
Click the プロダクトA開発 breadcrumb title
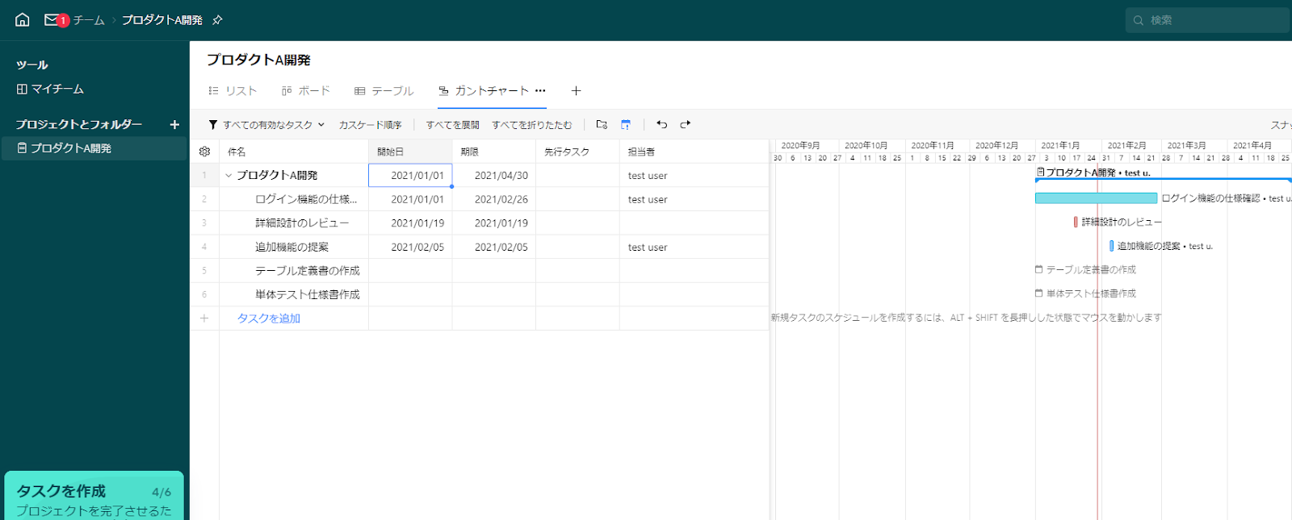tap(162, 20)
